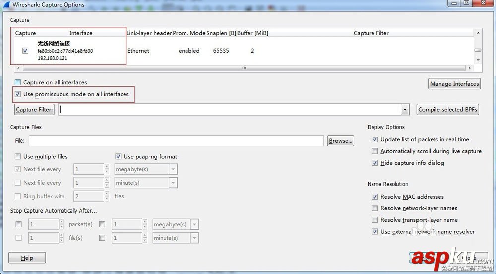Click the 65535 snaplen value
Viewport: 496px width, 274px height.
221,51
